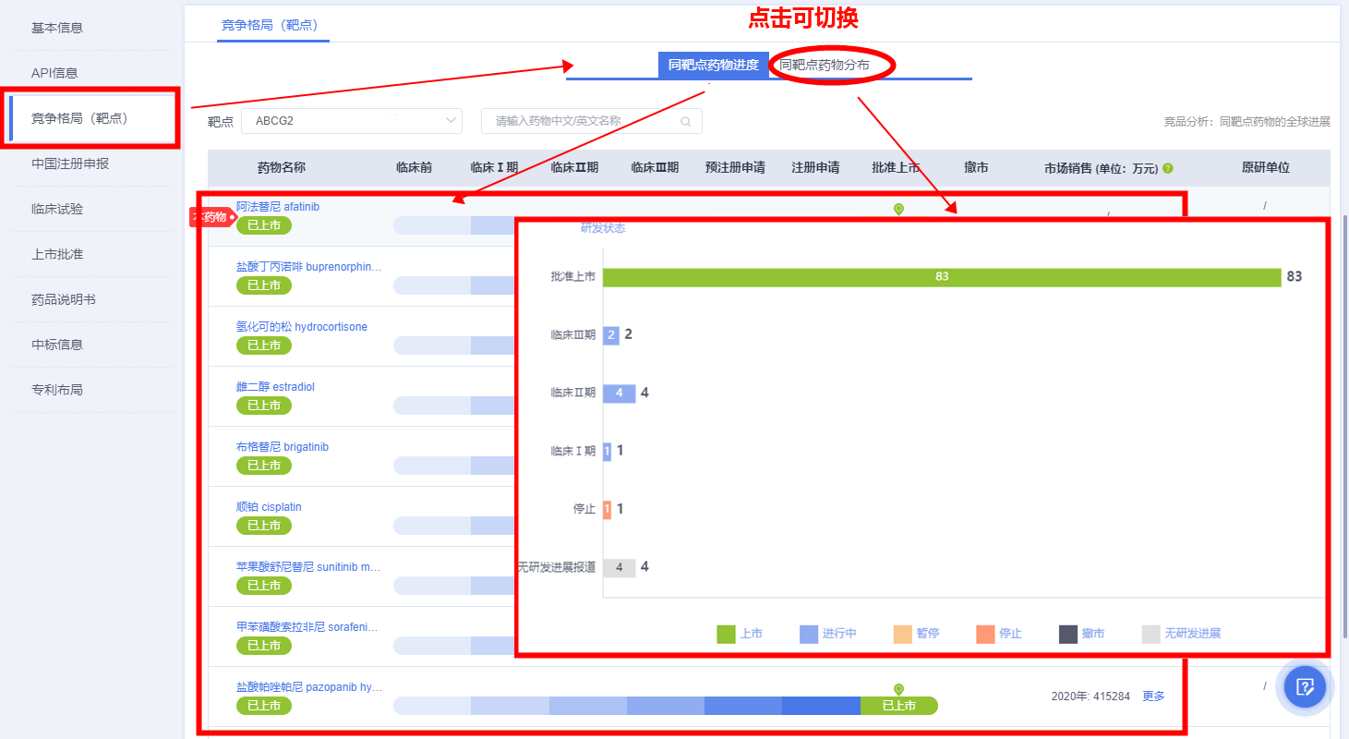1349x739 pixels.
Task: Switch to the 同靶点药物进度 tab
Action: coord(714,65)
